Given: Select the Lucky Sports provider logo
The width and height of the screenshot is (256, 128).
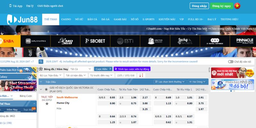Looking at the screenshot, I should (x=185, y=41).
